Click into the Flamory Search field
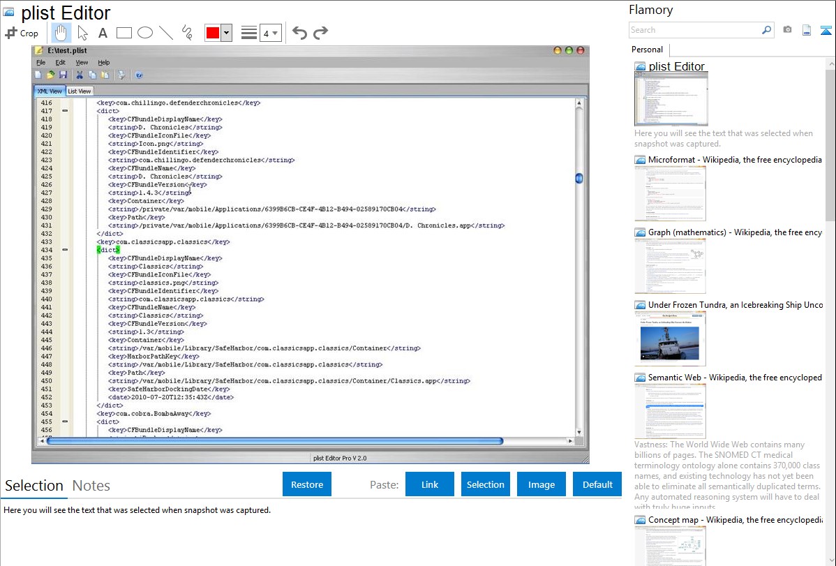 (x=694, y=30)
